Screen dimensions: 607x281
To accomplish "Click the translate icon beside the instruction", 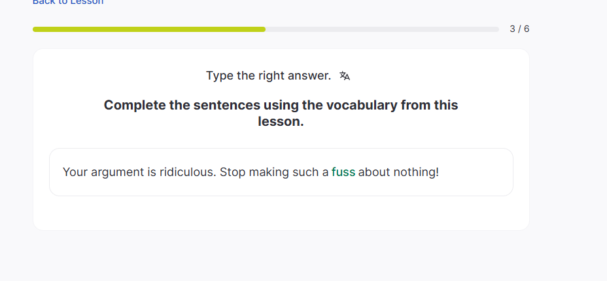I will coord(345,76).
